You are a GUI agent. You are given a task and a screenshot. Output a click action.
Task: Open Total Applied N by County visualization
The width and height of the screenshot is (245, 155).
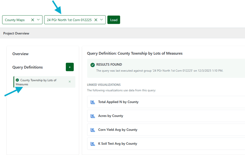tap(118, 102)
